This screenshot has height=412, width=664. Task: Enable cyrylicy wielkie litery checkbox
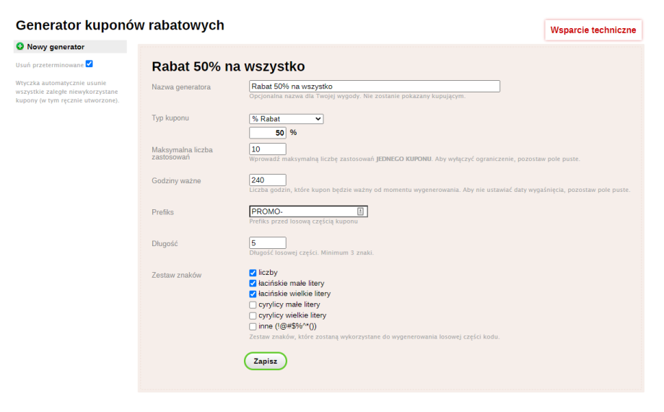tap(253, 316)
